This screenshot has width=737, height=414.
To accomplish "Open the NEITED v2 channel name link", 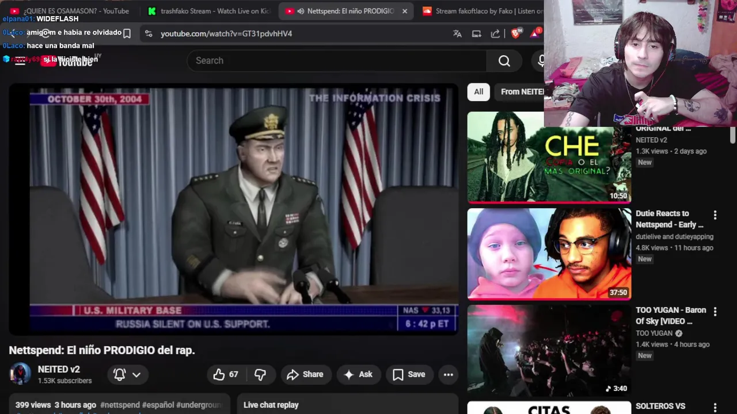I will [x=59, y=369].
